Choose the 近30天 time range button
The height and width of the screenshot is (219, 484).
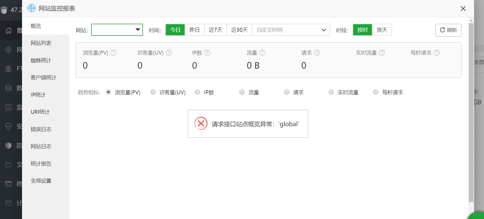pyautogui.click(x=239, y=30)
